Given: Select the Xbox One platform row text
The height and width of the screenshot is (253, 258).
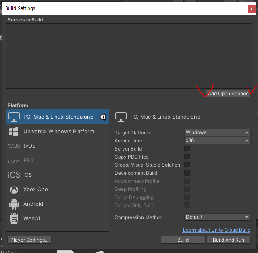Looking at the screenshot, I should pos(35,190).
